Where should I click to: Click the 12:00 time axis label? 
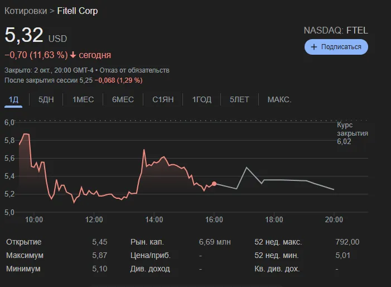click(94, 219)
